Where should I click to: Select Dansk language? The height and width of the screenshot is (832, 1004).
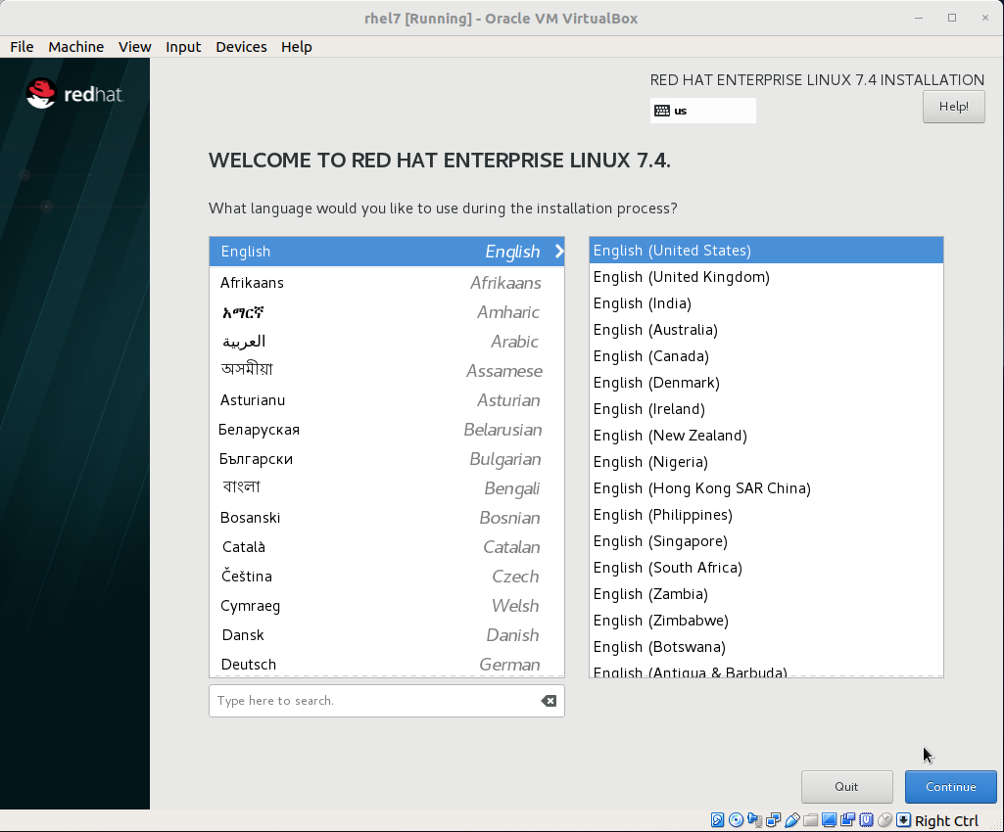point(387,635)
